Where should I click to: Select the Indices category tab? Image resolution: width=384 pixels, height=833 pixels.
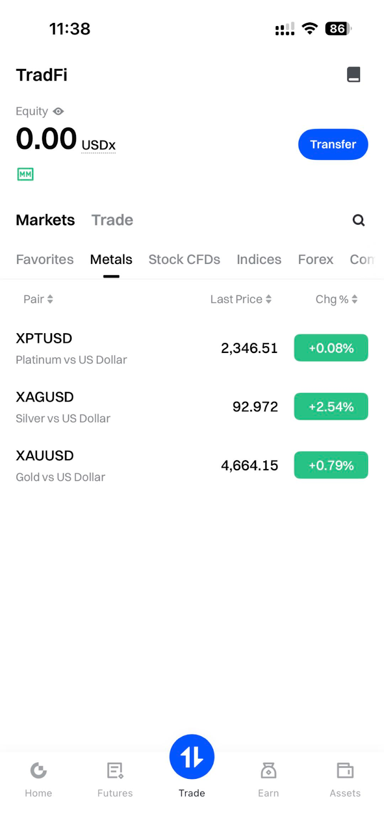[259, 259]
